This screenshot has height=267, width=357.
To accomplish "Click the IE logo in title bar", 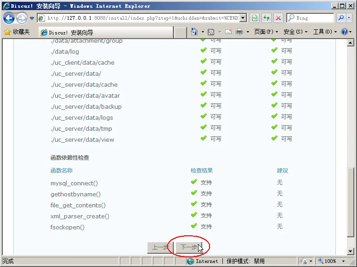I will coord(6,6).
